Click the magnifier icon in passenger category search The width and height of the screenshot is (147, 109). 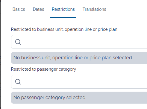[18, 82]
